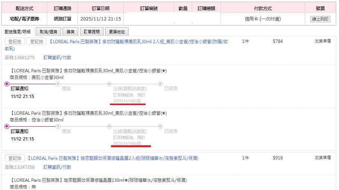The height and width of the screenshot is (190, 339).
Task: Open 訂購資訊/付款 under 品號13691275
Action: point(57,57)
